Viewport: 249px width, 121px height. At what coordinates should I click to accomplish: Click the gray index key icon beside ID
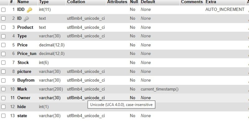click(x=26, y=19)
